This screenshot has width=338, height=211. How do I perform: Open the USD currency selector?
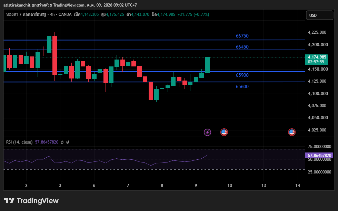(x=319, y=15)
